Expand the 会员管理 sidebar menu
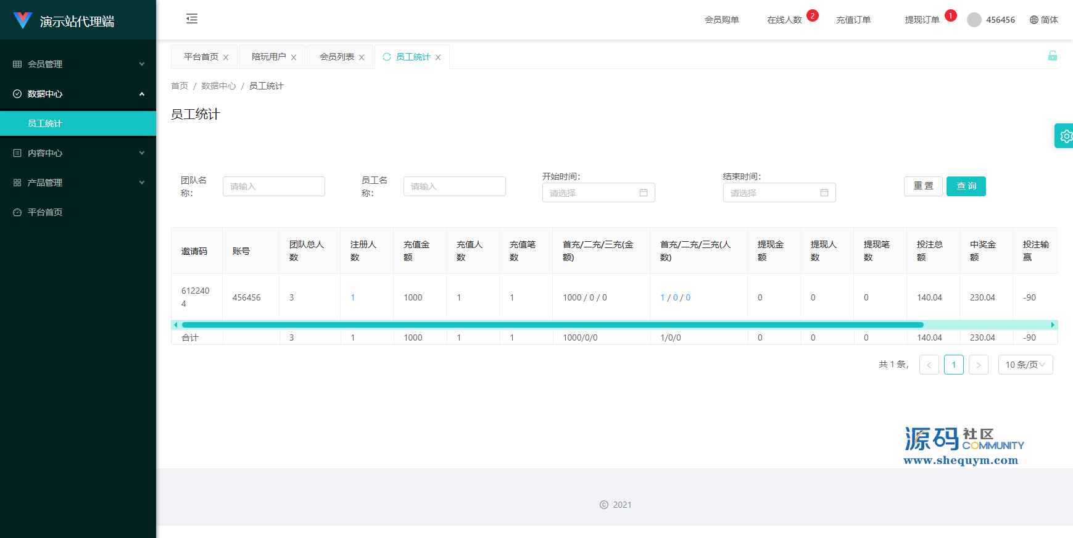 [x=78, y=64]
